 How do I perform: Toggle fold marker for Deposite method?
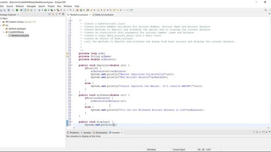(x=72, y=65)
